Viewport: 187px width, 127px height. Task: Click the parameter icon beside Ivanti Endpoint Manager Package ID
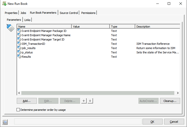pyautogui.click(x=20, y=31)
